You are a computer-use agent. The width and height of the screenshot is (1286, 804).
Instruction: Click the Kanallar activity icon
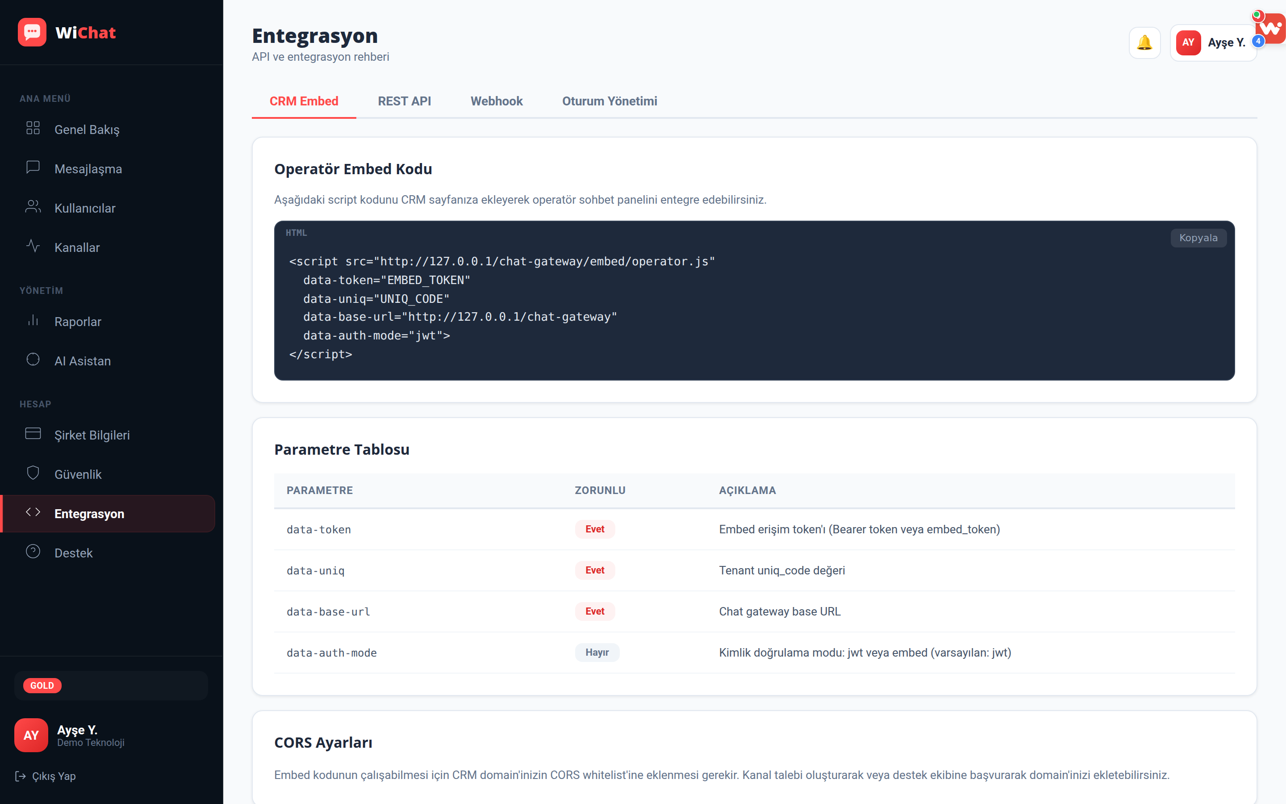click(33, 246)
